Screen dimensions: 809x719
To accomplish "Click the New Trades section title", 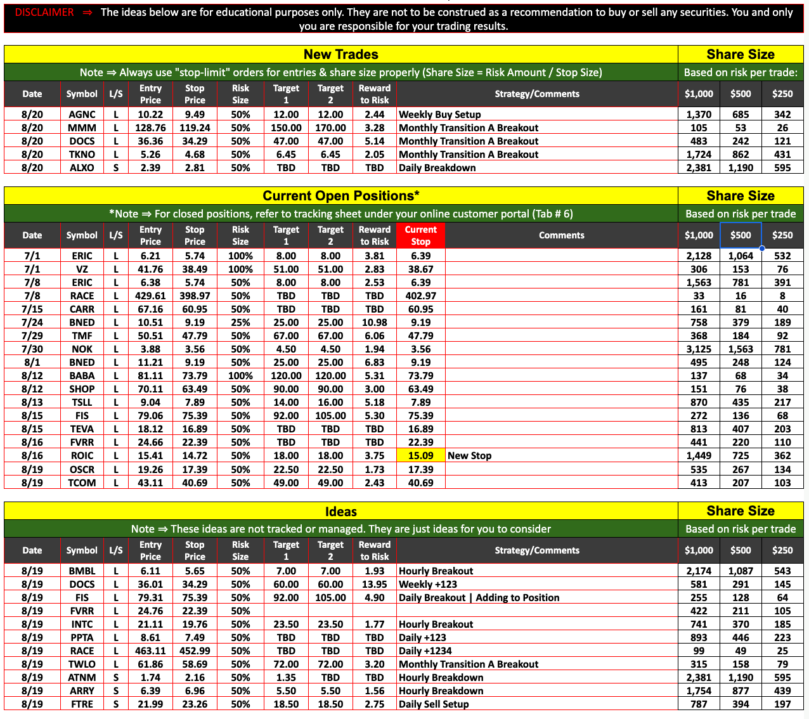I will [x=340, y=55].
